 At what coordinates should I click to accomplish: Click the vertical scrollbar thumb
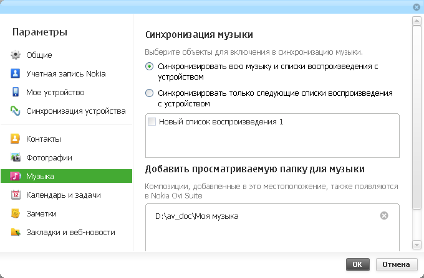[x=417, y=118]
